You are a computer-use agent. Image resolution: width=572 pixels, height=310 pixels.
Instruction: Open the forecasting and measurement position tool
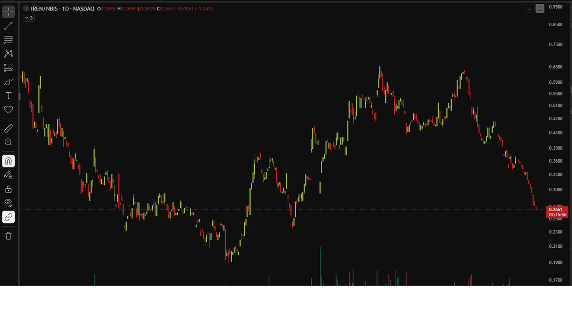(9, 68)
